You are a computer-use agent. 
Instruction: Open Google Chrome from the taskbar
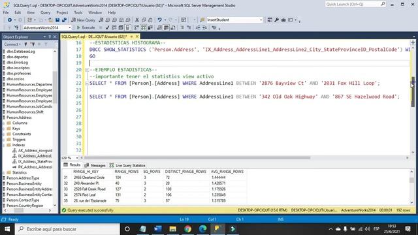187,229
